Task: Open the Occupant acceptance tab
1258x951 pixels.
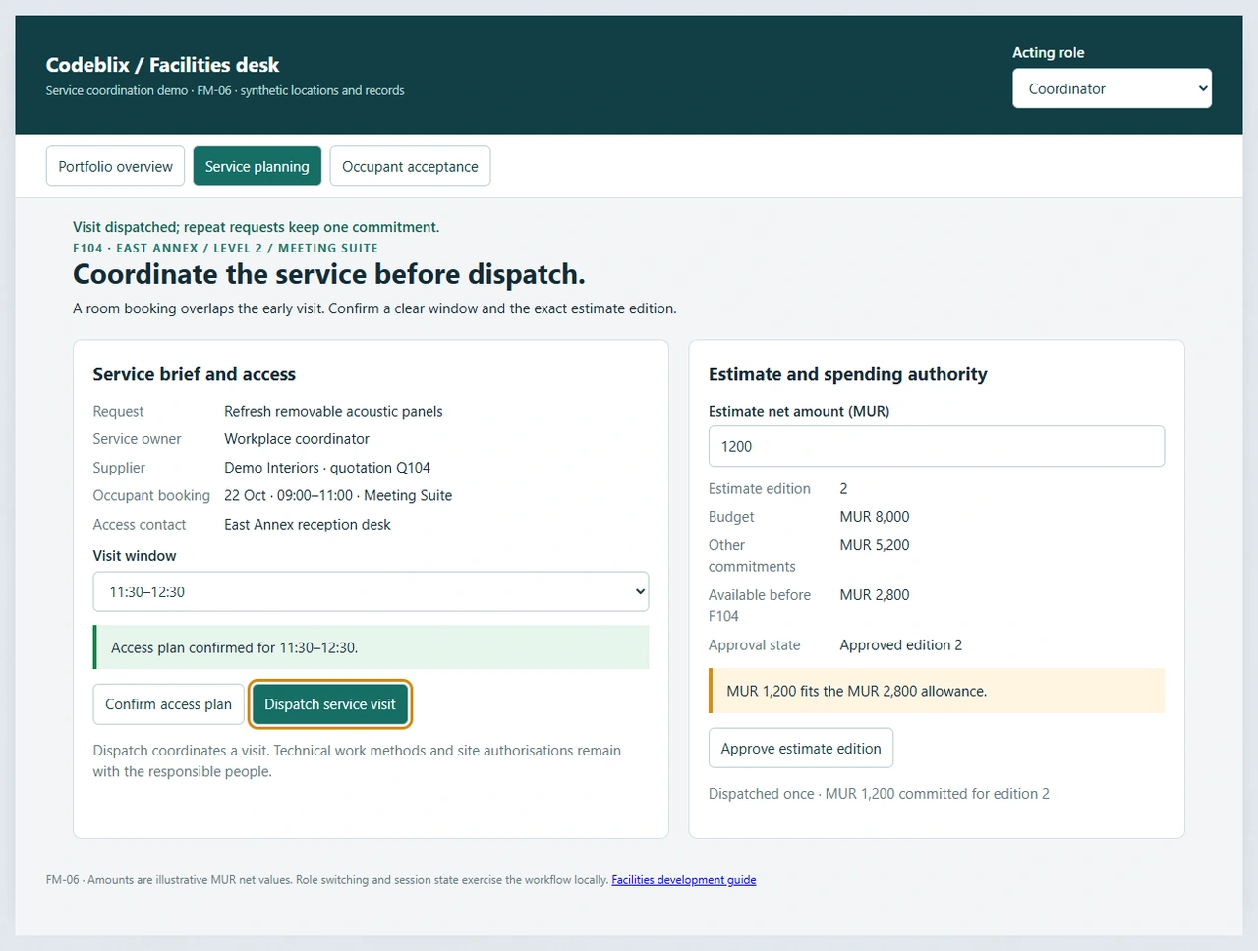Action: point(410,166)
